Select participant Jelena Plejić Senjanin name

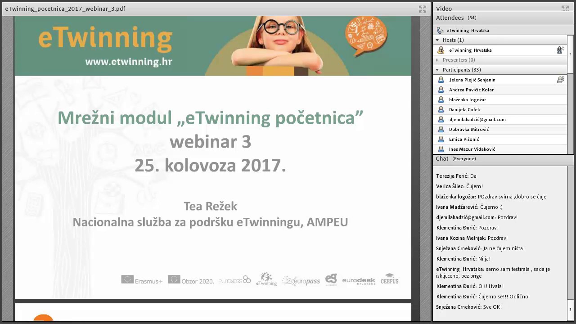click(x=472, y=80)
